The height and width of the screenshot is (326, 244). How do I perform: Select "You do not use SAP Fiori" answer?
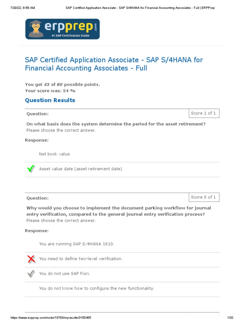tap(65, 273)
